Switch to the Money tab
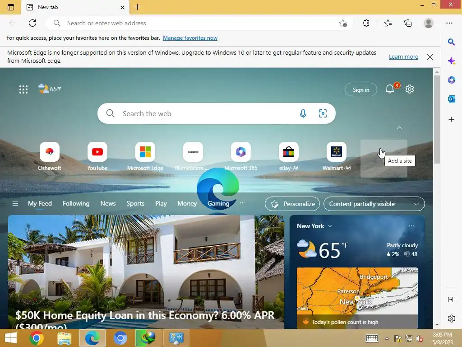The image size is (462, 347). (x=187, y=204)
